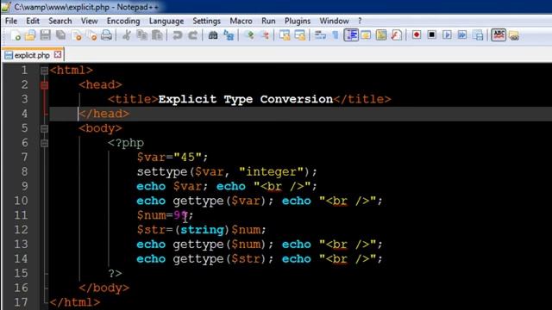This screenshot has width=552, height=310.
Task: Redo the edit via toolbar arrow
Action: 192,35
